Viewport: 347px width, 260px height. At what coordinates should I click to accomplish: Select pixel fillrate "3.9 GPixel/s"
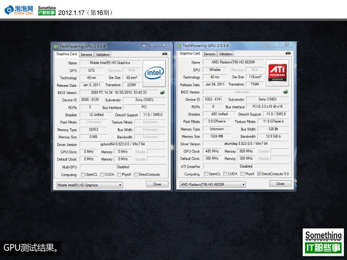click(x=217, y=121)
